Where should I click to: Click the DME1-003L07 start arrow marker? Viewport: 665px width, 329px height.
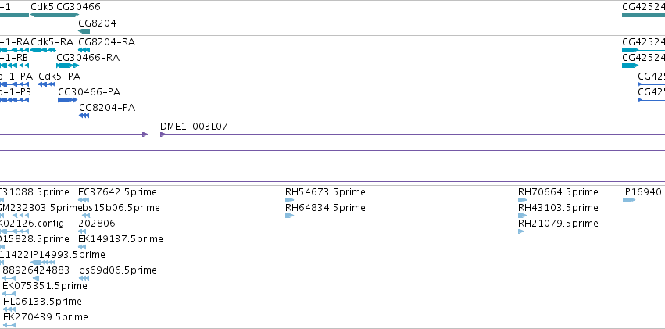click(x=163, y=134)
